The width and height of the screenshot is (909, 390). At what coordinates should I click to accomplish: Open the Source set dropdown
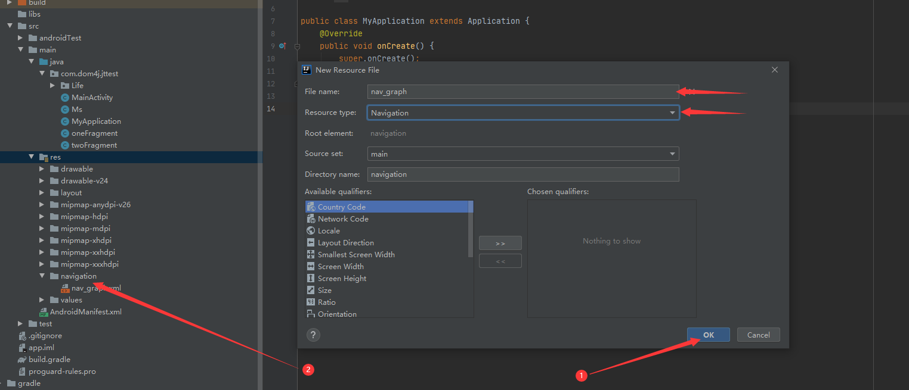pos(672,154)
